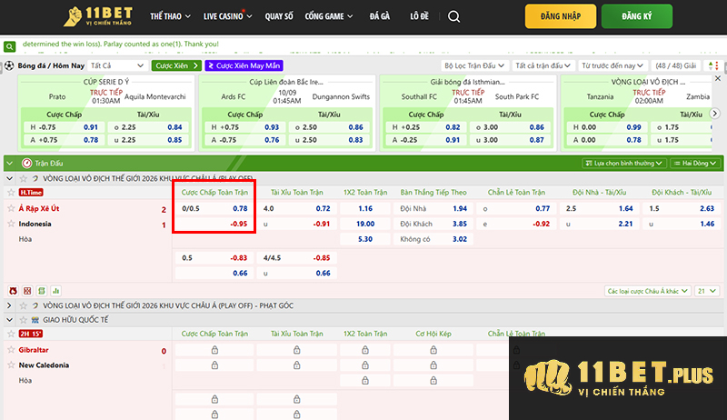The height and width of the screenshot is (420, 727).
Task: Click the star icon next to Trận Đấu
Action: 25,163
